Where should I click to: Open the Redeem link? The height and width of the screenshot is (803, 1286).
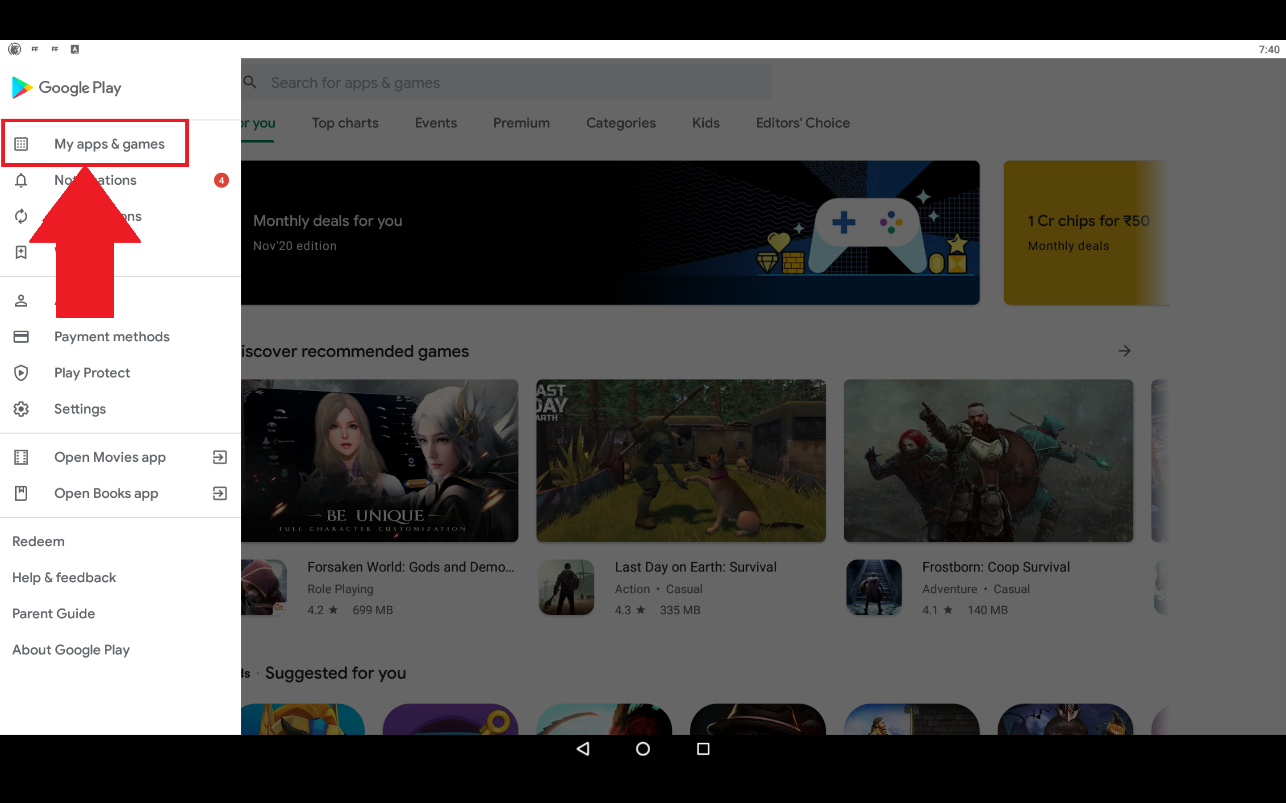(38, 541)
